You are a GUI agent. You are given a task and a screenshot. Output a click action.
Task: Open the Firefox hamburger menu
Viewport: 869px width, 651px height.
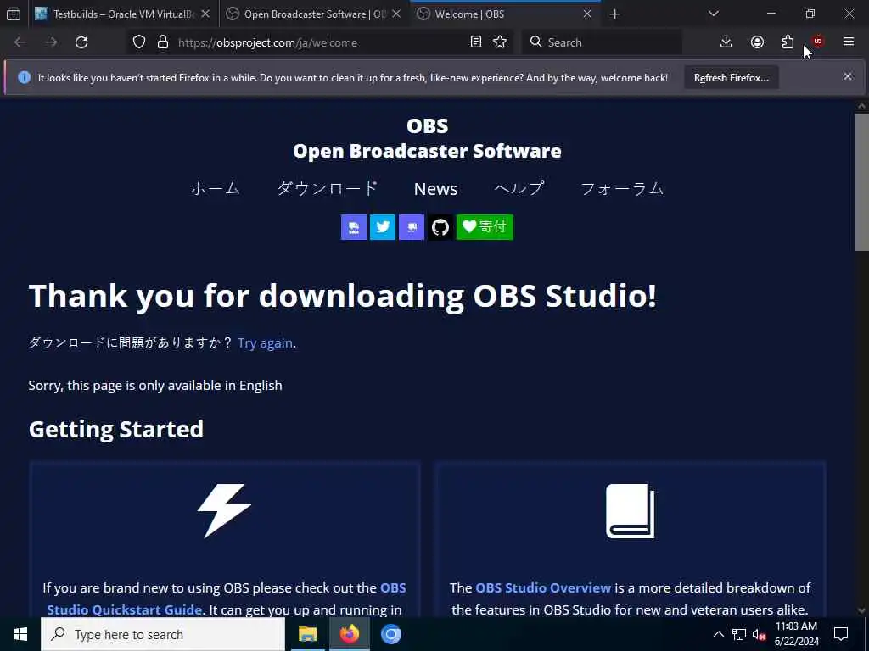(x=849, y=42)
